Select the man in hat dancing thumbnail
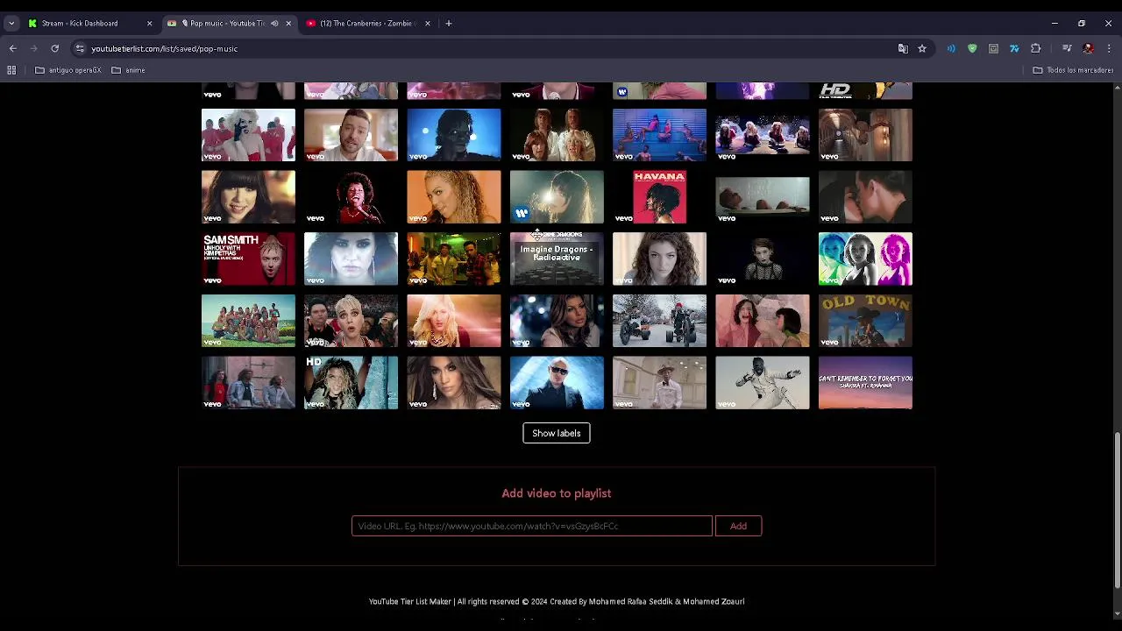This screenshot has width=1122, height=631. tap(659, 383)
